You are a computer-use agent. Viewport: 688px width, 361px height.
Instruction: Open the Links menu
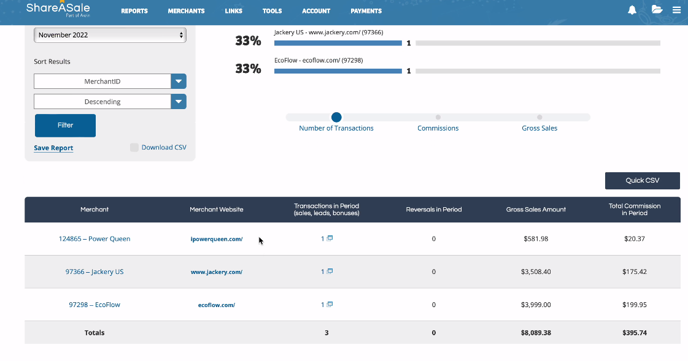pyautogui.click(x=233, y=11)
